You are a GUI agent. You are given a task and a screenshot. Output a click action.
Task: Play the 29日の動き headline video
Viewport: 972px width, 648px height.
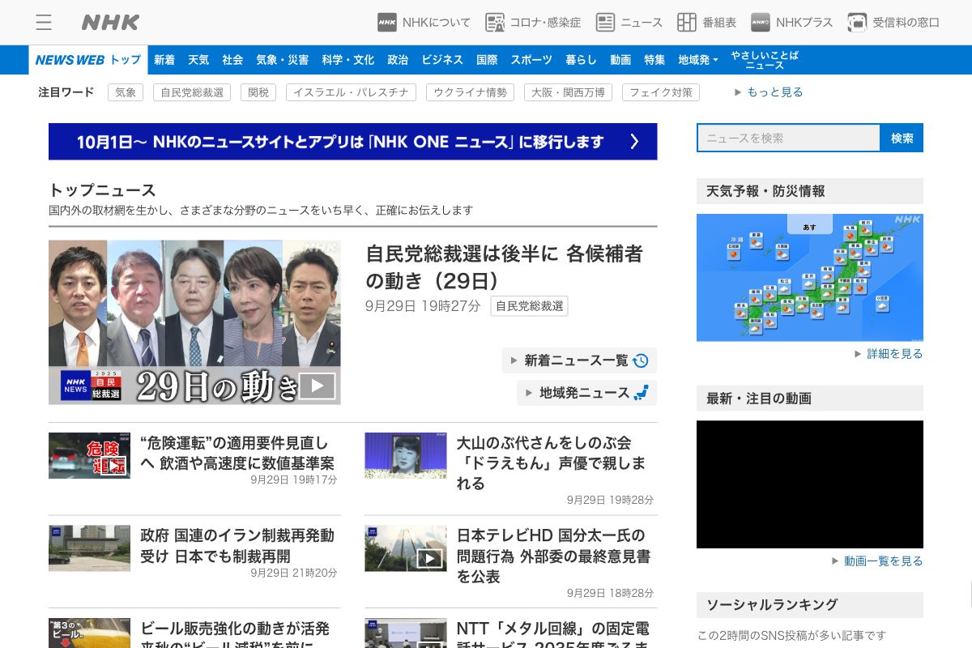318,386
